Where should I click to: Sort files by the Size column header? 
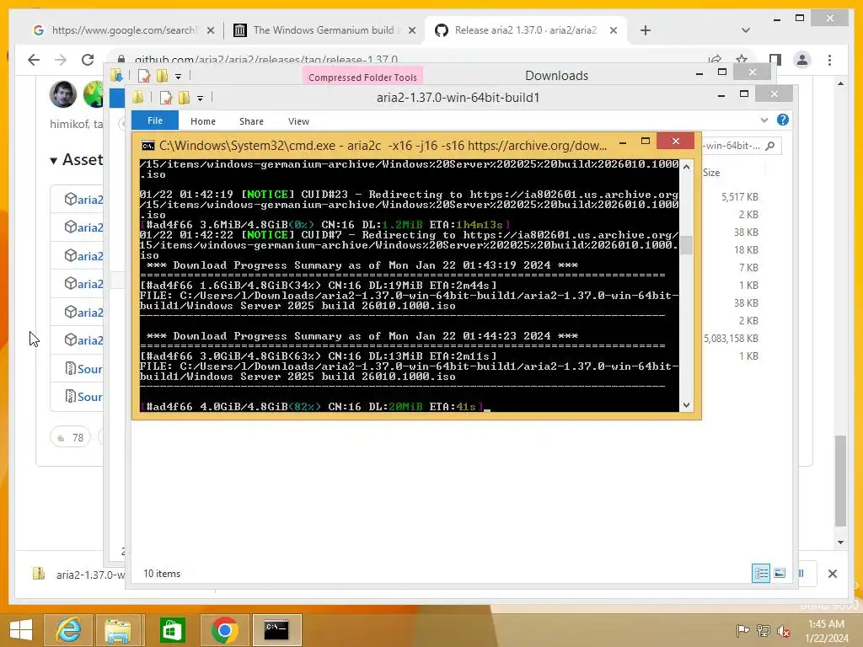[x=711, y=173]
